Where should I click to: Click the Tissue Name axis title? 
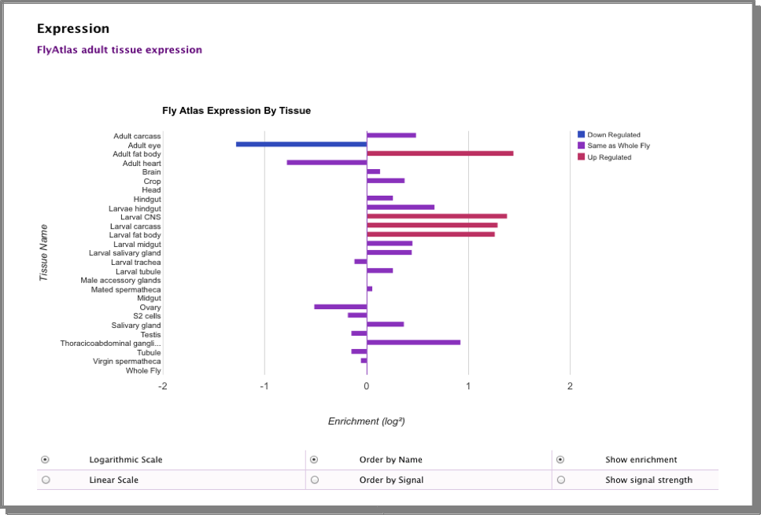pyautogui.click(x=44, y=252)
